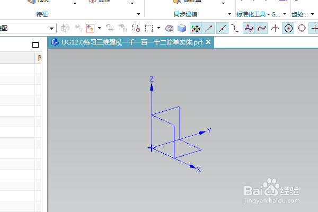Open dropdown arrow beside the 抽壳 command
Image resolution: width=318 pixels, height=212 pixels.
pos(75,3)
